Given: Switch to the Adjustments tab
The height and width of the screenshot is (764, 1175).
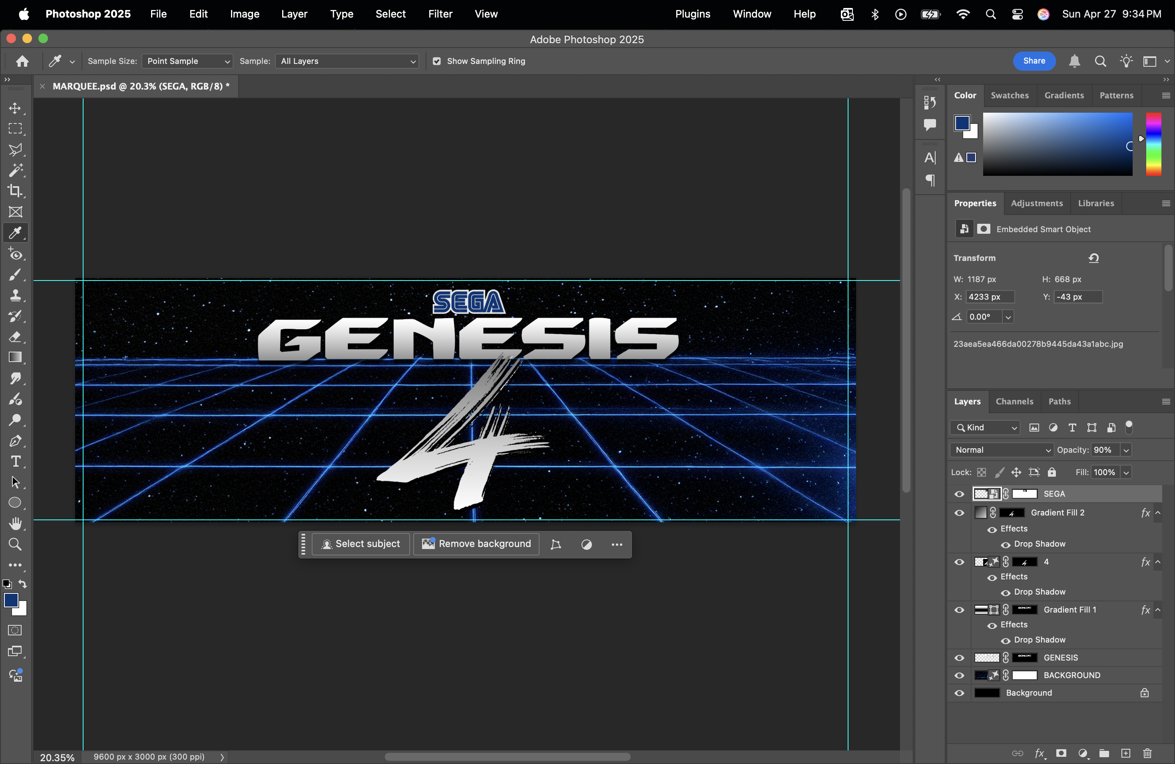Looking at the screenshot, I should tap(1037, 203).
